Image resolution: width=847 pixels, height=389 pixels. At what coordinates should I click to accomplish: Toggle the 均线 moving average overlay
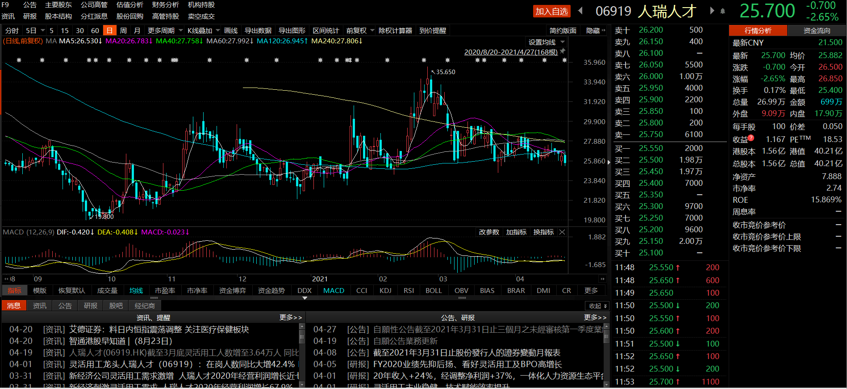[136, 291]
